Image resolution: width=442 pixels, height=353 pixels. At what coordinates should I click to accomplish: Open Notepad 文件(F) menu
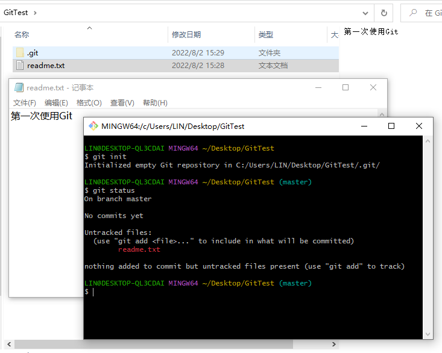[x=25, y=103]
